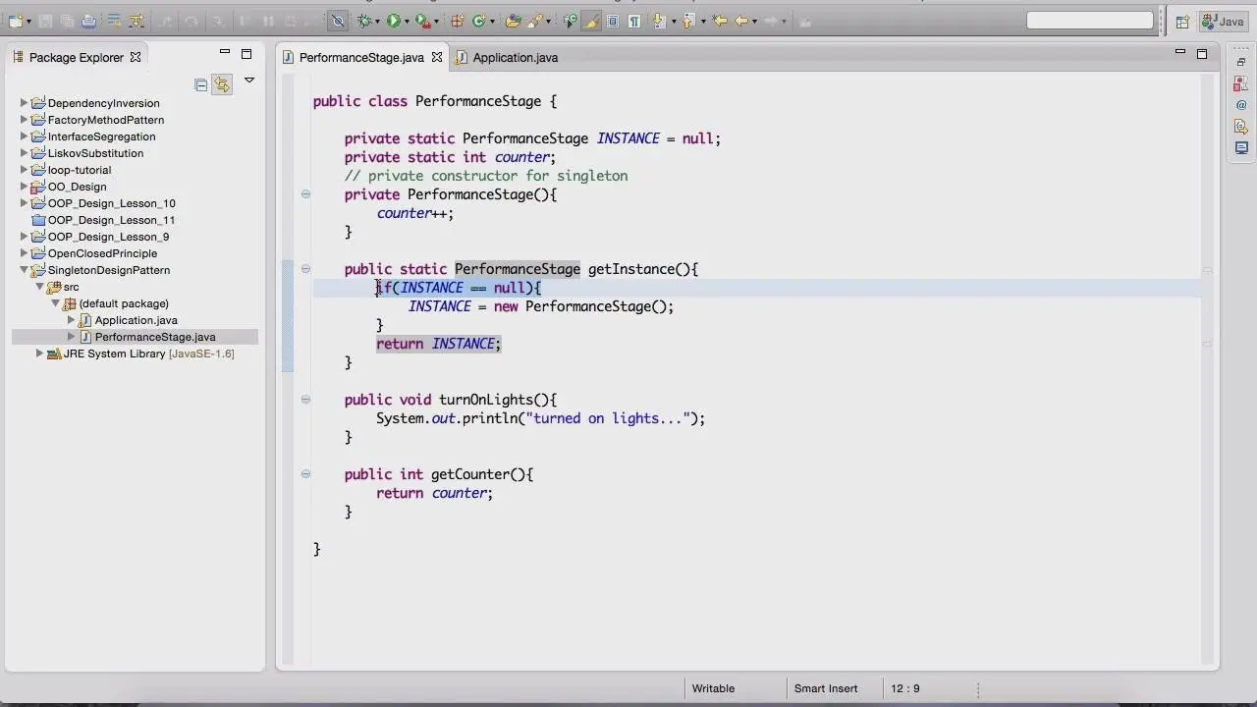Select the closed OOP_Design_Lesson_11 project
The image size is (1257, 707).
point(111,220)
